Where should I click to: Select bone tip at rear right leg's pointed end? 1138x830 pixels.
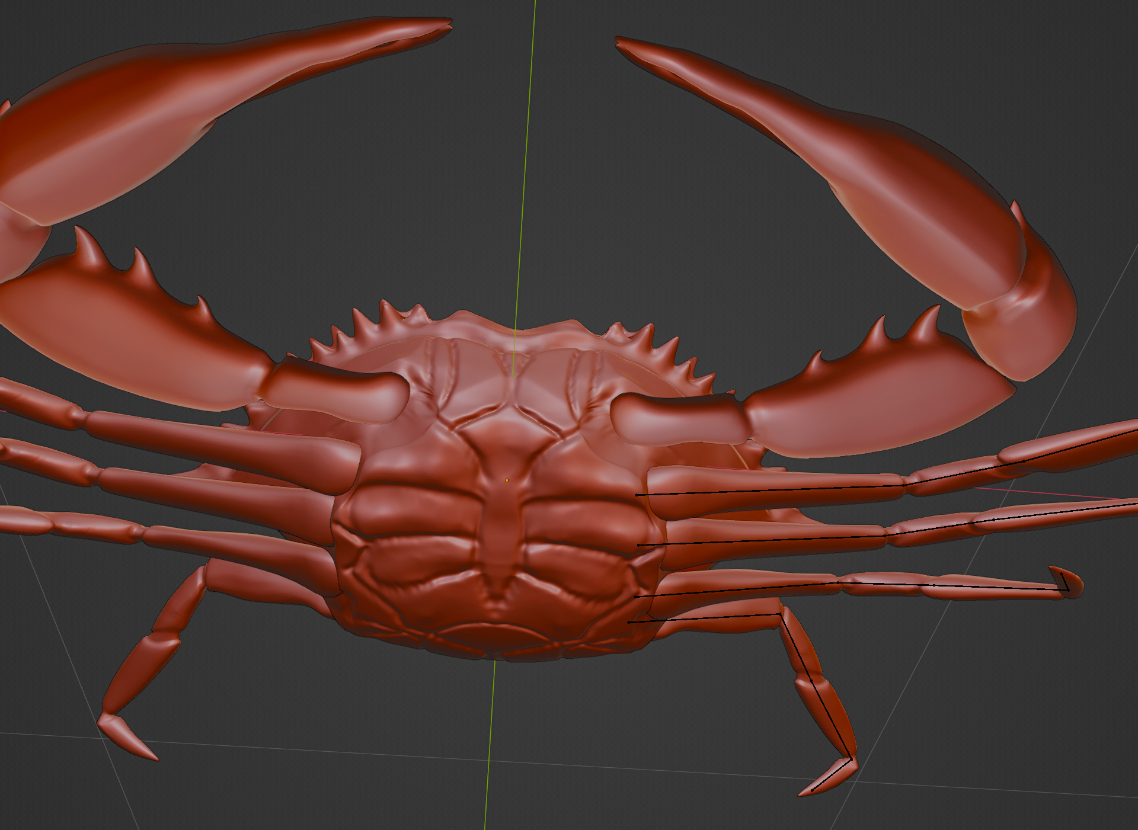click(812, 790)
